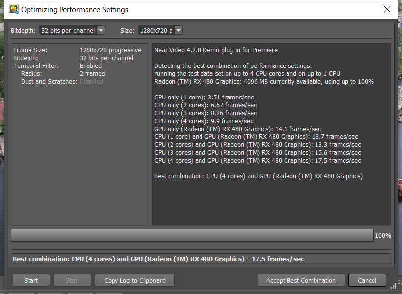Viewport: 402px width, 294px height.
Task: Click the 'Detecting the best combination' line
Action: click(x=233, y=66)
